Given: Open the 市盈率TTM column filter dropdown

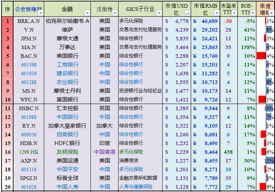Looking at the screenshot, I should (234, 13).
